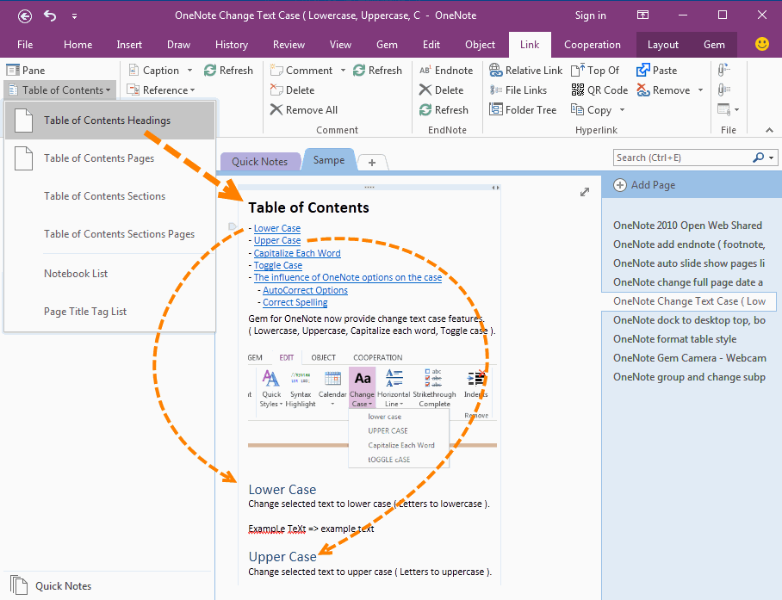
Task: Follow the Toggle Case link
Action: click(278, 266)
